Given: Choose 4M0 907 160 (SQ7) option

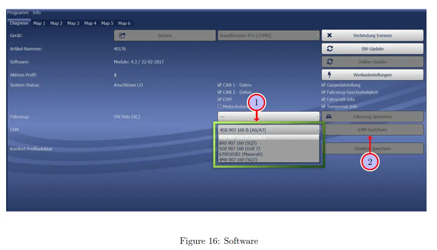Looking at the screenshot, I should [x=268, y=160].
